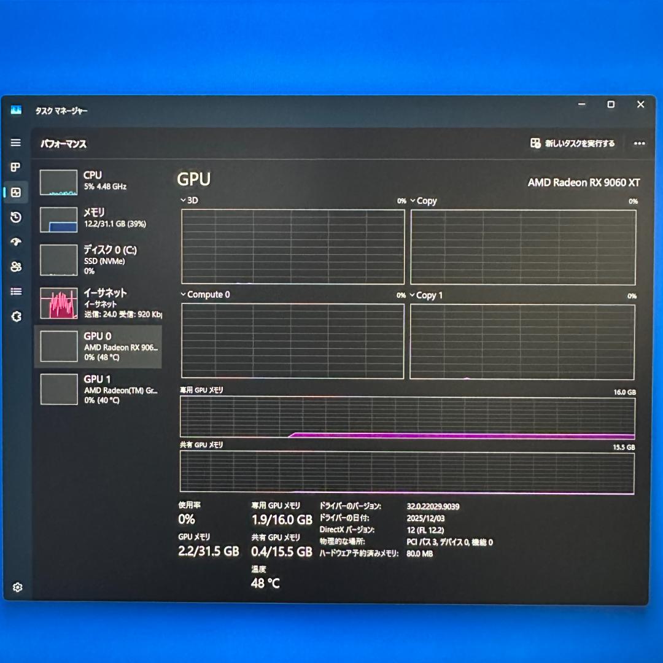Open the Services page icon

(x=16, y=316)
